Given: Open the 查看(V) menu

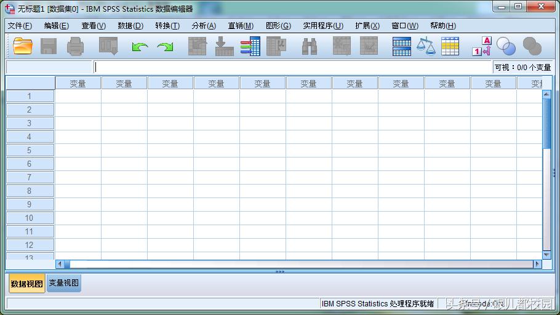Looking at the screenshot, I should 94,26.
